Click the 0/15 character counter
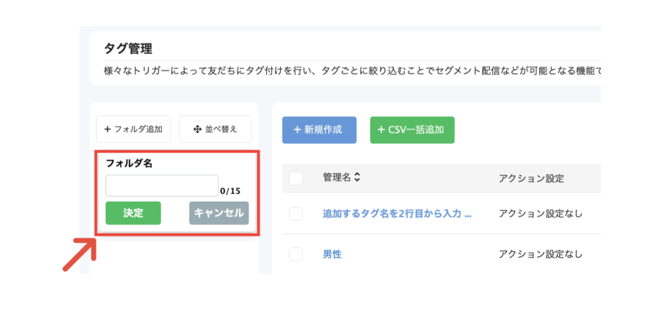 (230, 191)
